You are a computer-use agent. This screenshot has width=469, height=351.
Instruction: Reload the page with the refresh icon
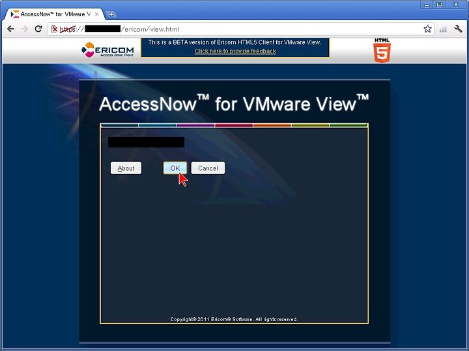38,29
